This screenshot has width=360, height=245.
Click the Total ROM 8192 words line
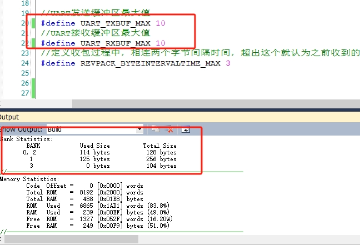pyautogui.click(x=84, y=192)
